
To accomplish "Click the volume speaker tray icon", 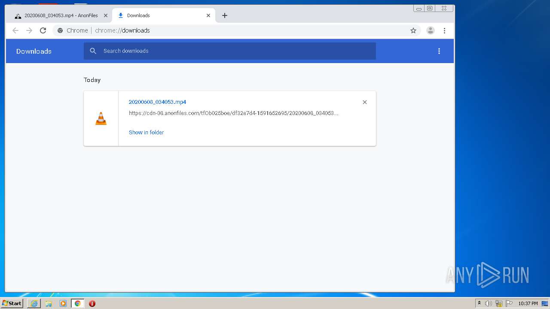I will point(489,303).
